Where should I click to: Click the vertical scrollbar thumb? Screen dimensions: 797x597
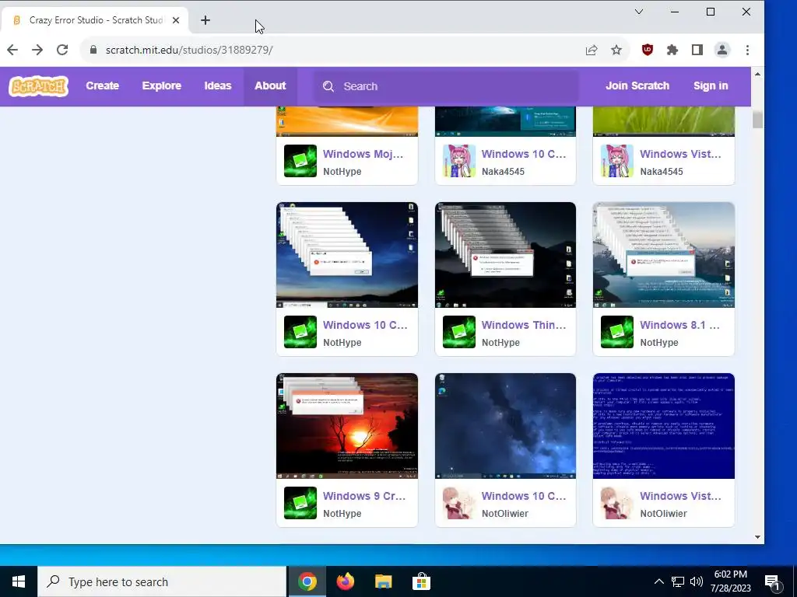coord(757,120)
